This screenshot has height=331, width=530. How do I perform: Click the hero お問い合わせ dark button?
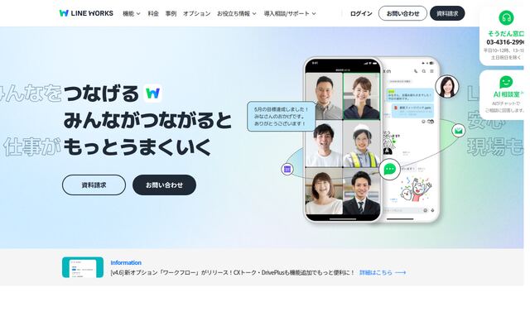(x=164, y=185)
